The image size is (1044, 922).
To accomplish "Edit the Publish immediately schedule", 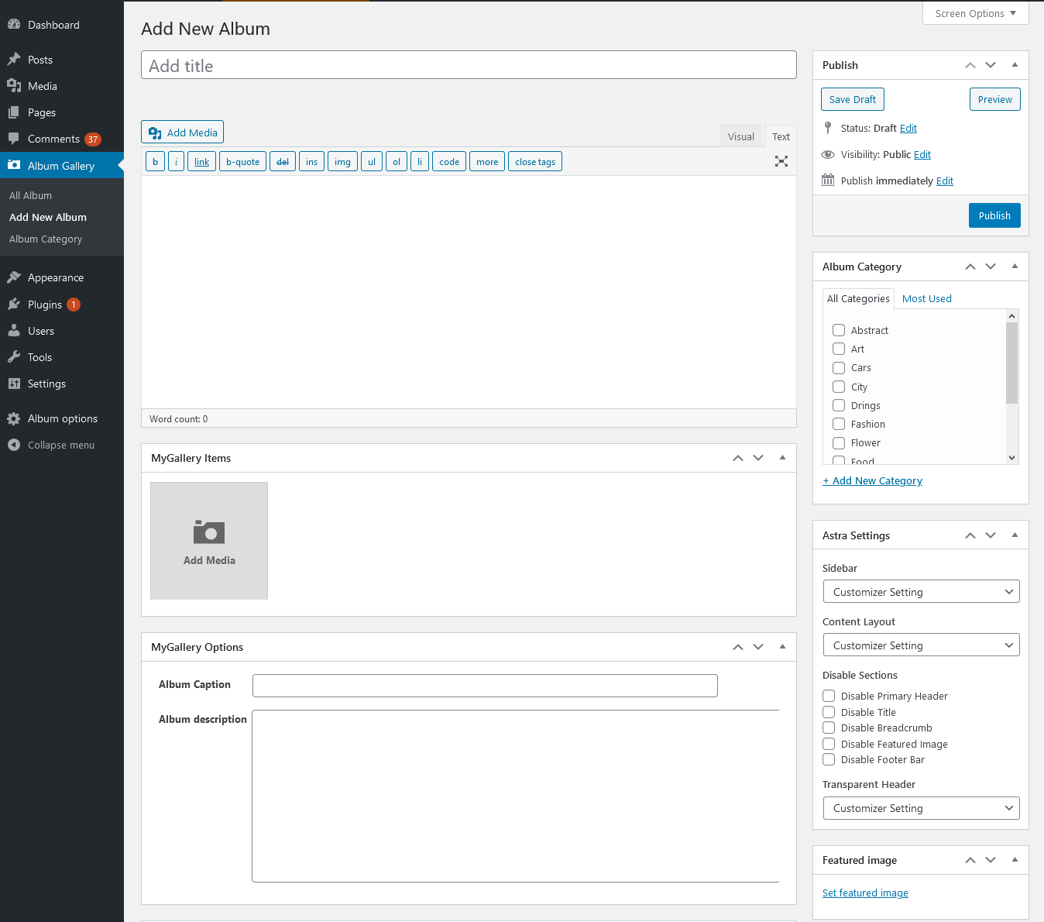I will pyautogui.click(x=945, y=181).
